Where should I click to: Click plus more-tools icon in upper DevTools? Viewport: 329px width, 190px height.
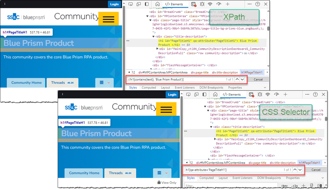point(228,4)
